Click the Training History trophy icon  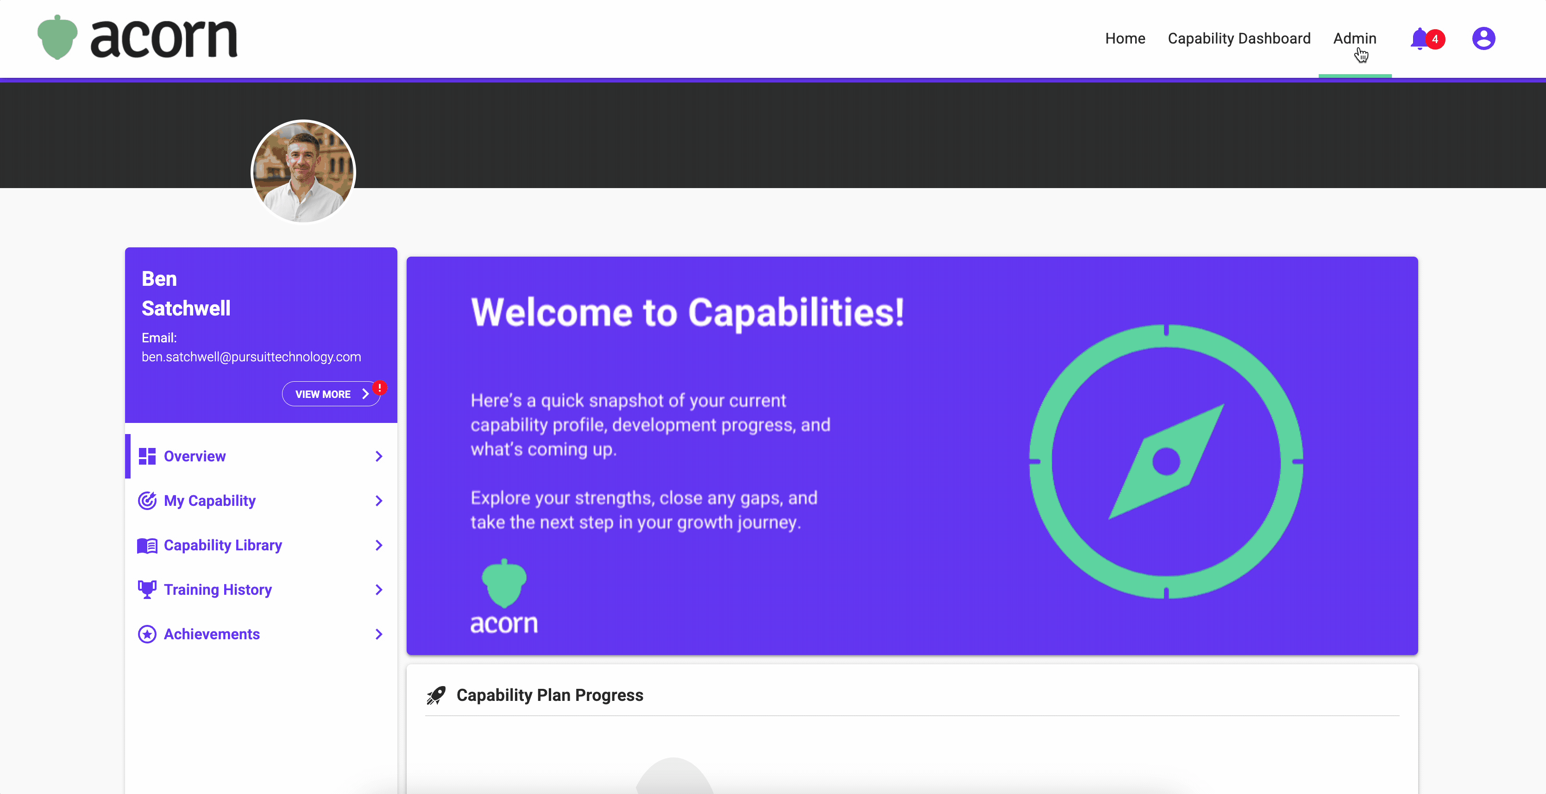pos(147,589)
